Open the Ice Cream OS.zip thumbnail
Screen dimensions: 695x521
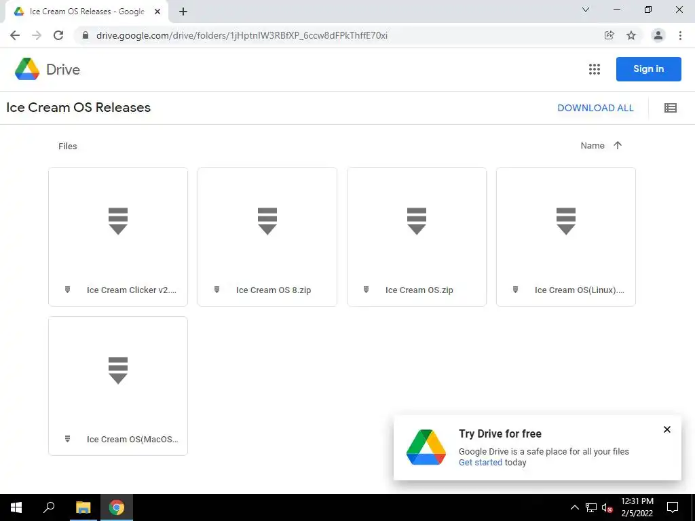[417, 221]
